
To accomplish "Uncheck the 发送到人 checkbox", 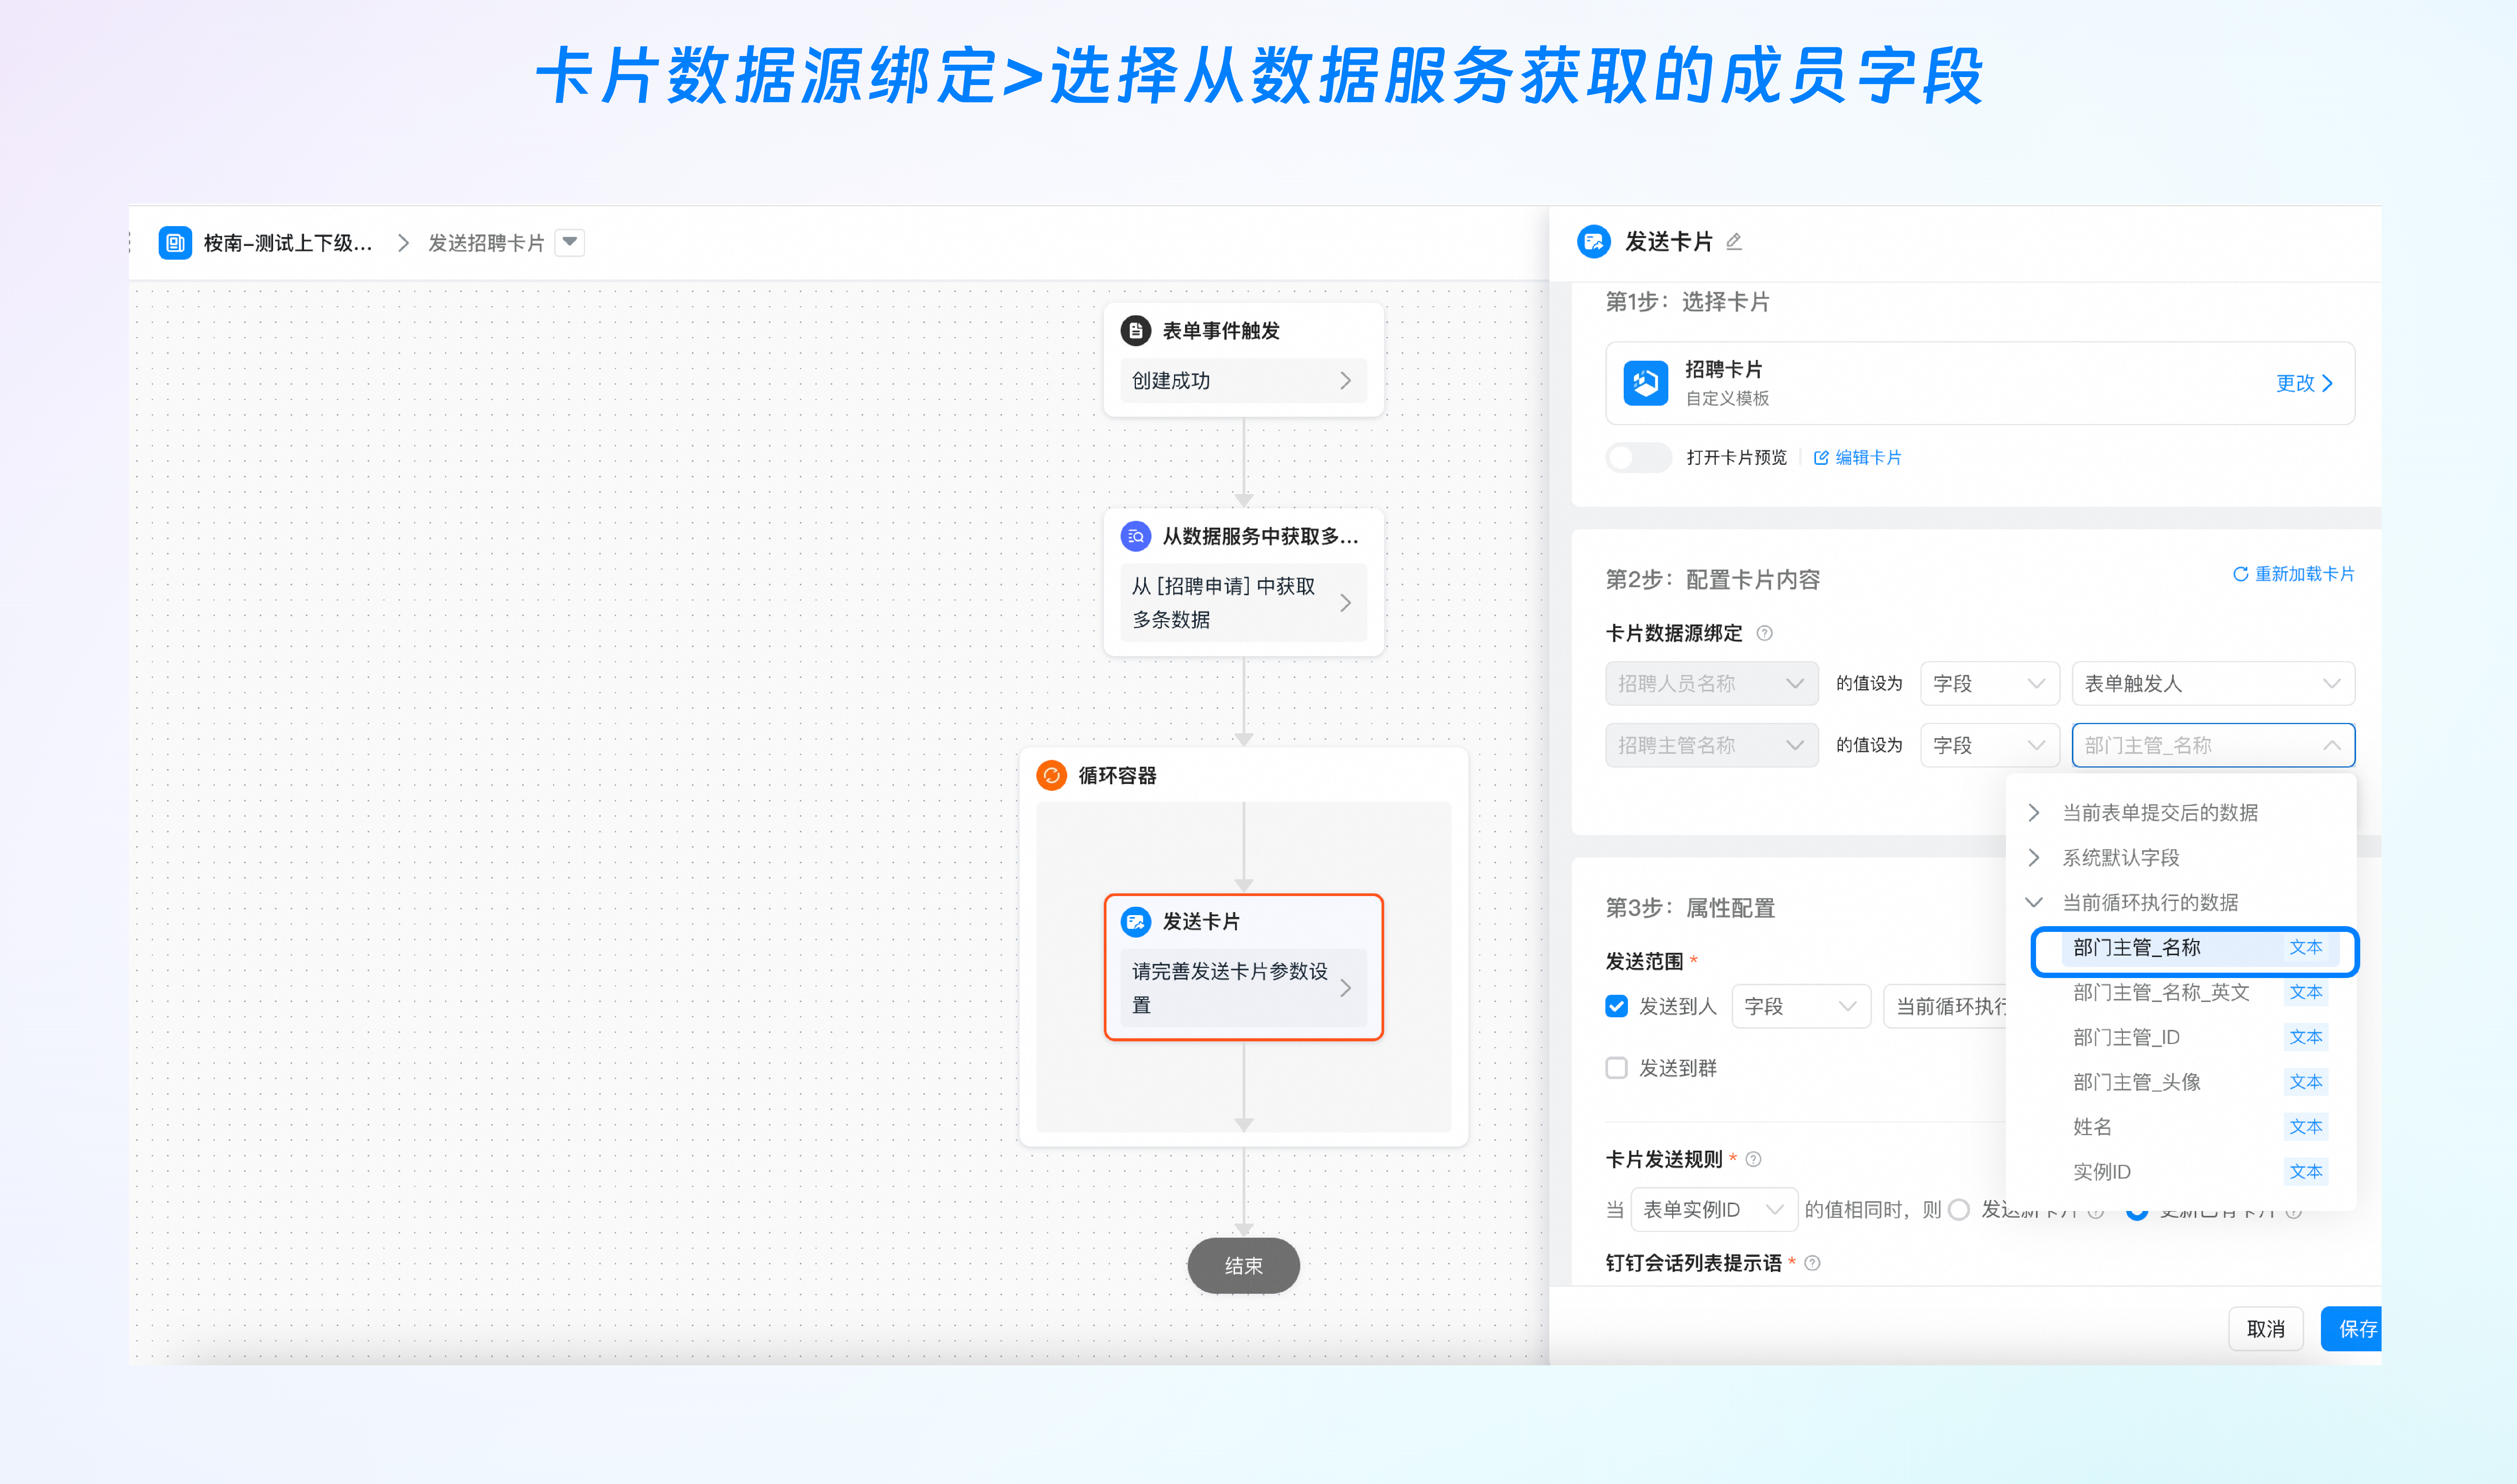I will click(x=1616, y=1006).
